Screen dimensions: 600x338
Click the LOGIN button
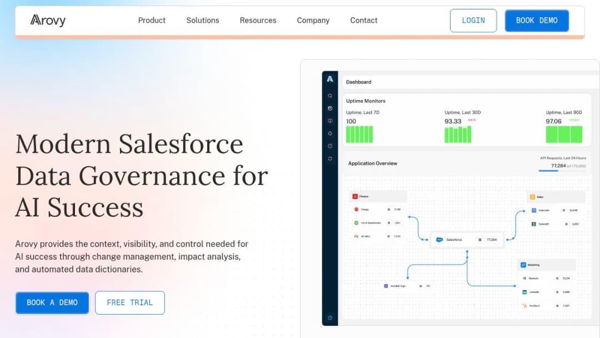coord(473,21)
